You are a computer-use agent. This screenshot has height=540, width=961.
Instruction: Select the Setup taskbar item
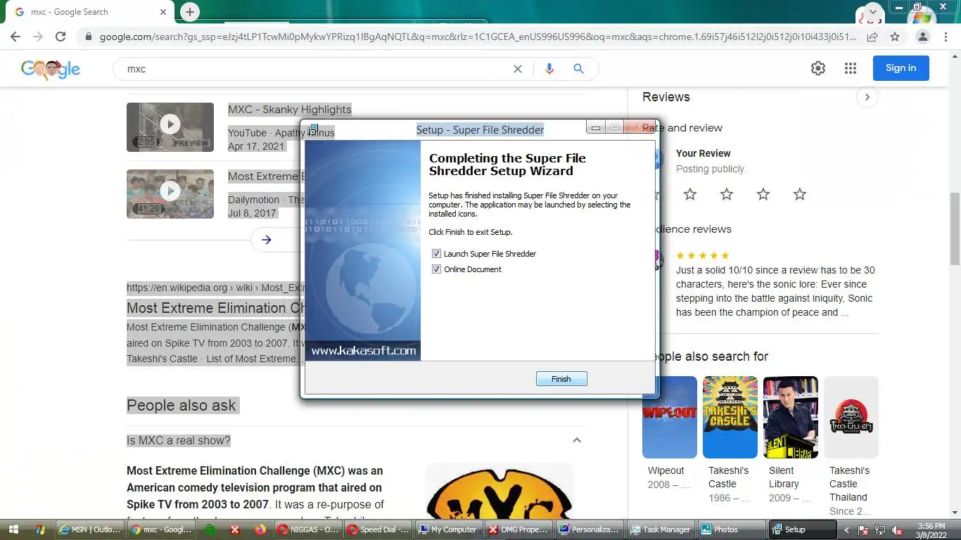(x=803, y=529)
